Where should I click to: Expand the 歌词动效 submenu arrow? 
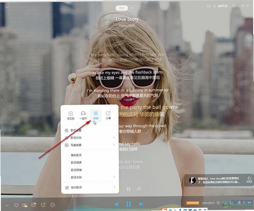point(114,137)
